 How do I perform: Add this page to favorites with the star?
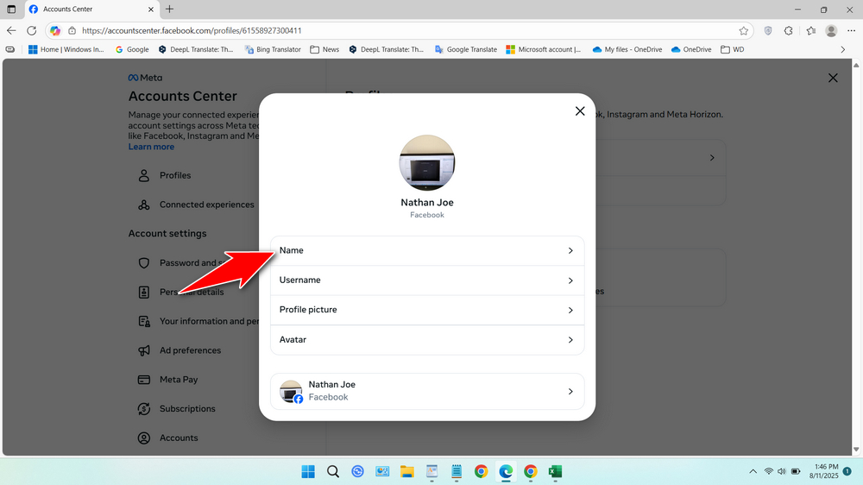pyautogui.click(x=744, y=31)
